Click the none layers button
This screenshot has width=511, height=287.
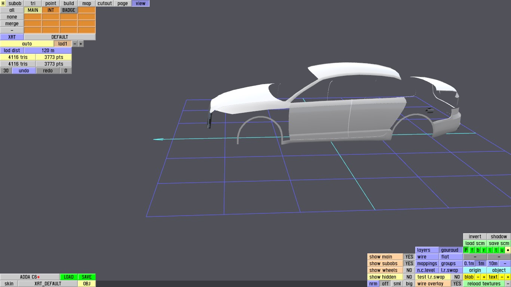(x=12, y=17)
